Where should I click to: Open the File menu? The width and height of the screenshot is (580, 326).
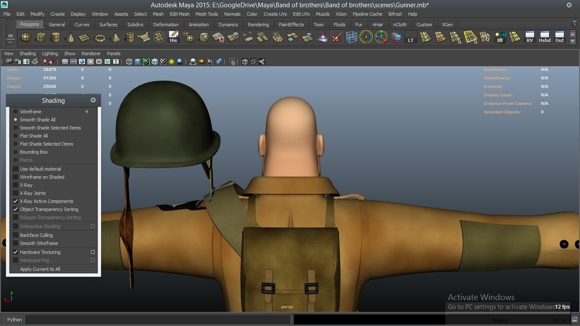point(7,14)
